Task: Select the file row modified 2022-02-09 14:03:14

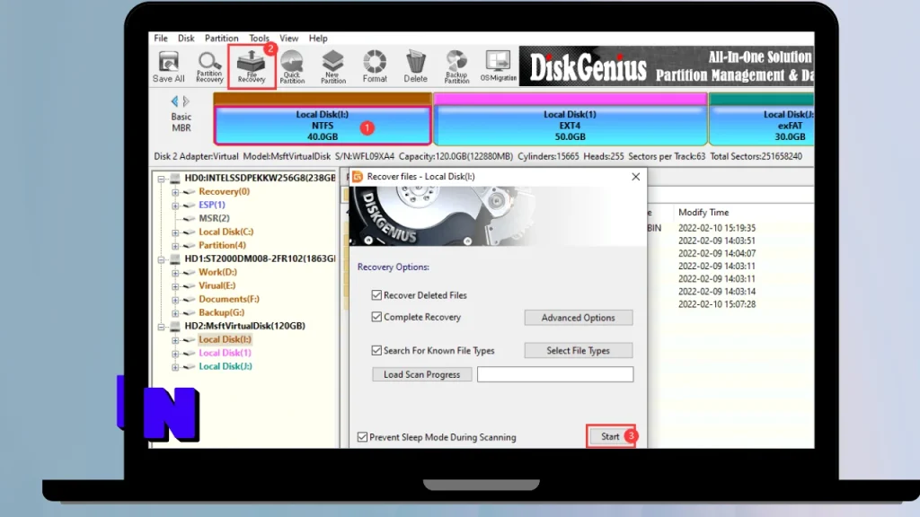Action: 717,292
